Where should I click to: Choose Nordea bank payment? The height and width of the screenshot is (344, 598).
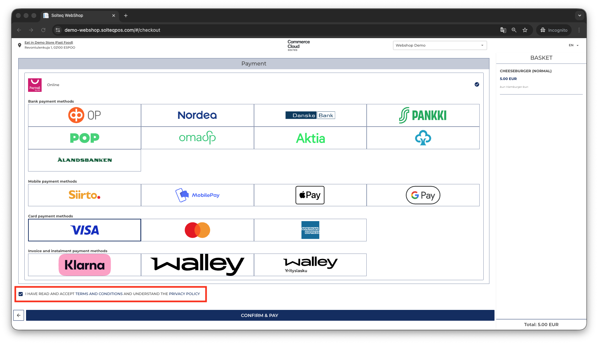point(198,115)
